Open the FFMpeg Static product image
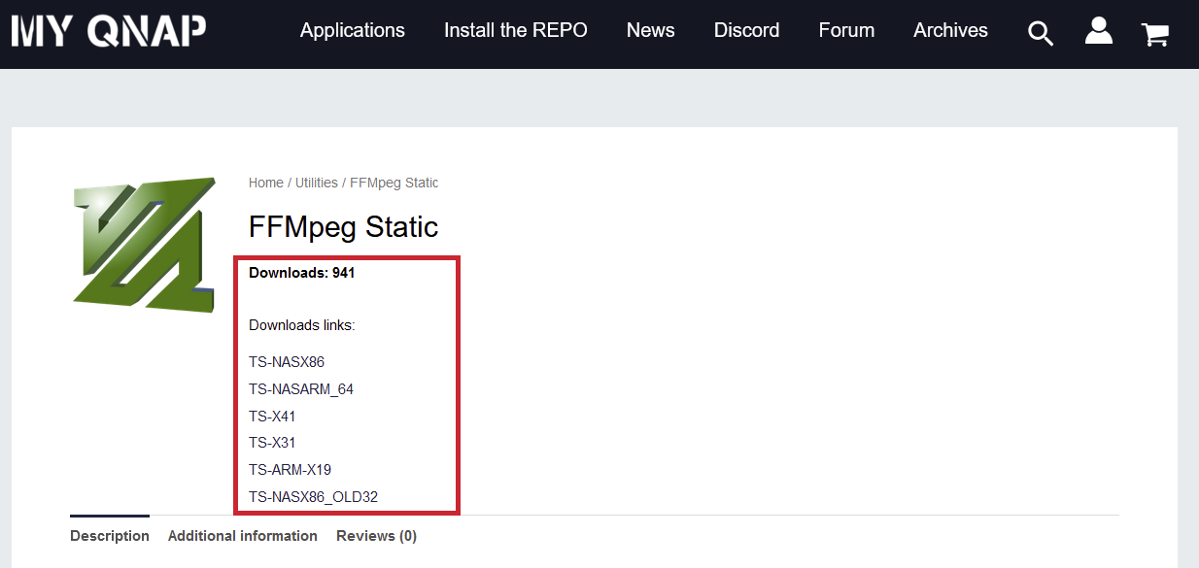The height and width of the screenshot is (568, 1199). 144,245
